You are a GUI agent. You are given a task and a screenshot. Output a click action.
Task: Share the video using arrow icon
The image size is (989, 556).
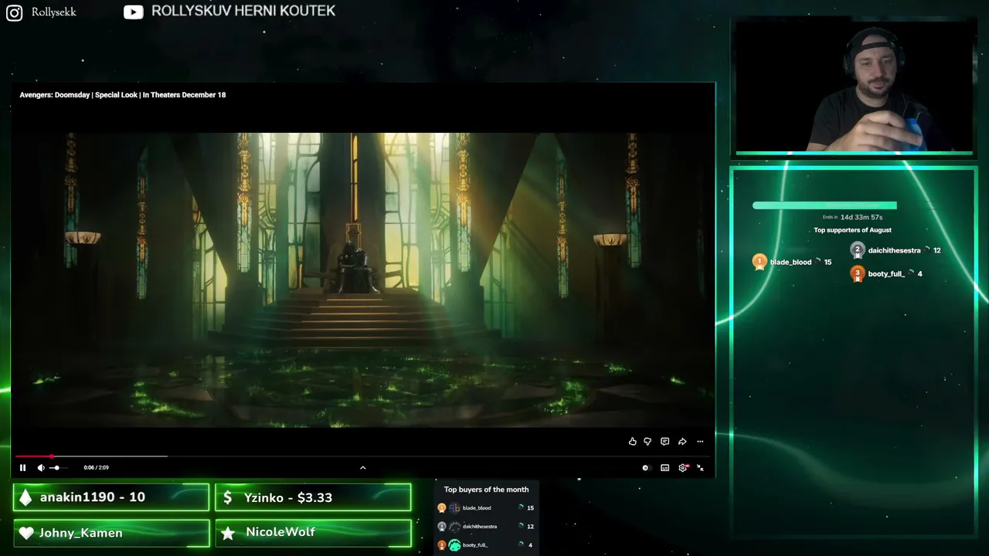pyautogui.click(x=682, y=442)
